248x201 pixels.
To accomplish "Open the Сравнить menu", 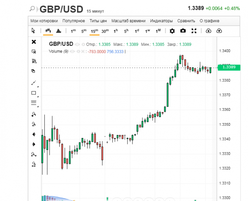I will [186, 21].
